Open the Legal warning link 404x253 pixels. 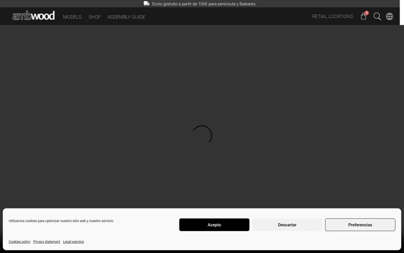(x=74, y=242)
